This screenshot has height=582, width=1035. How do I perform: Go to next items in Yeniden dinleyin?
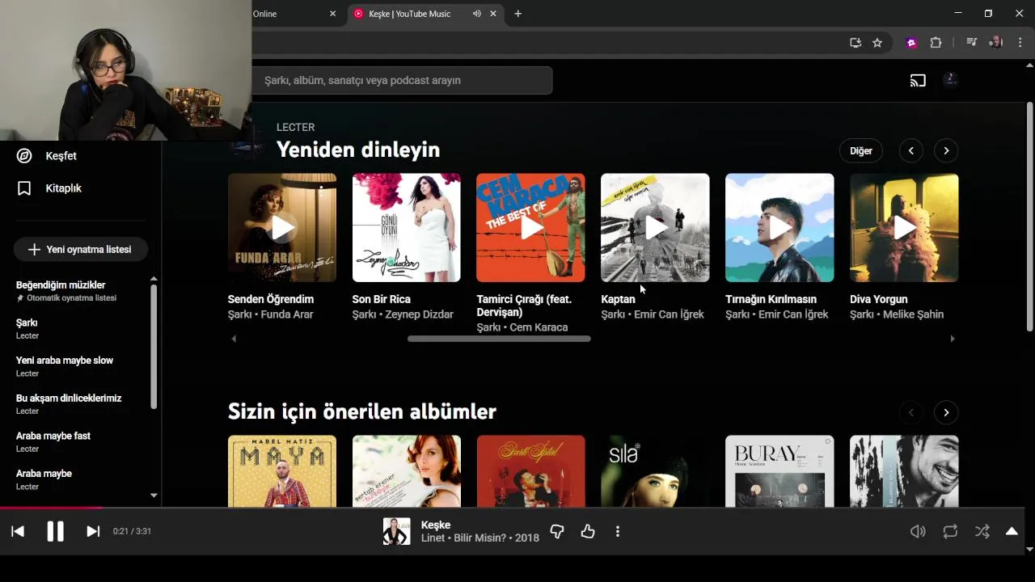946,150
